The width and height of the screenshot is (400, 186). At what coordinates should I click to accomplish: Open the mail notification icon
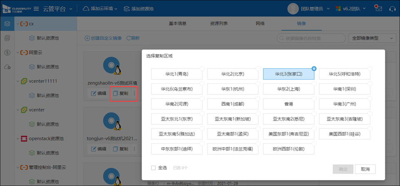click(378, 9)
